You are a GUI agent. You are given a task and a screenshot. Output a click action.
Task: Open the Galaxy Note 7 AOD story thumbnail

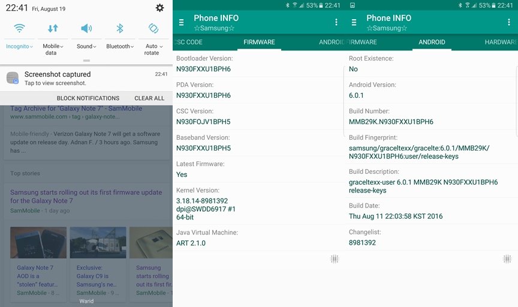[x=38, y=243]
